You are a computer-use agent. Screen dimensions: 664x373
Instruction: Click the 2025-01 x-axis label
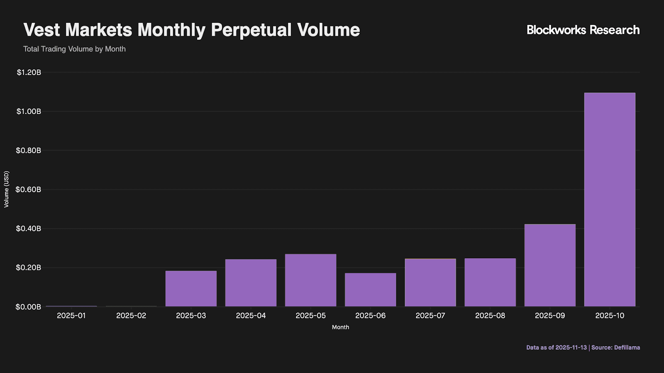[x=71, y=315]
